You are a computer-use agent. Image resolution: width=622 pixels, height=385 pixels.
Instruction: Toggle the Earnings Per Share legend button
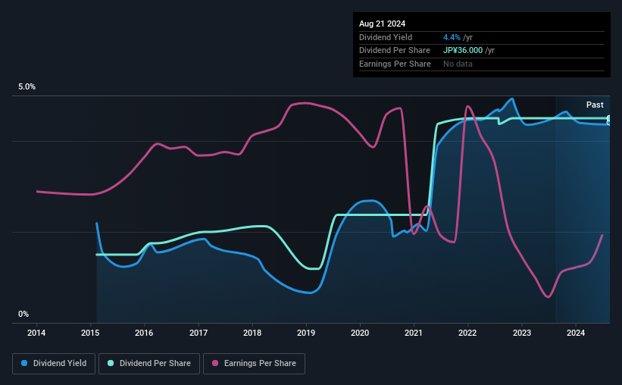point(254,364)
